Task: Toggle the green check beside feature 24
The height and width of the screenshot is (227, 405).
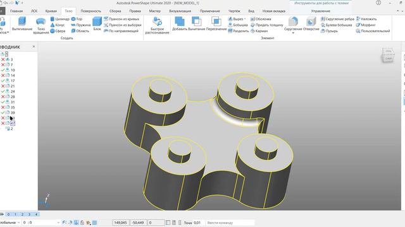Action: (x=3, y=91)
